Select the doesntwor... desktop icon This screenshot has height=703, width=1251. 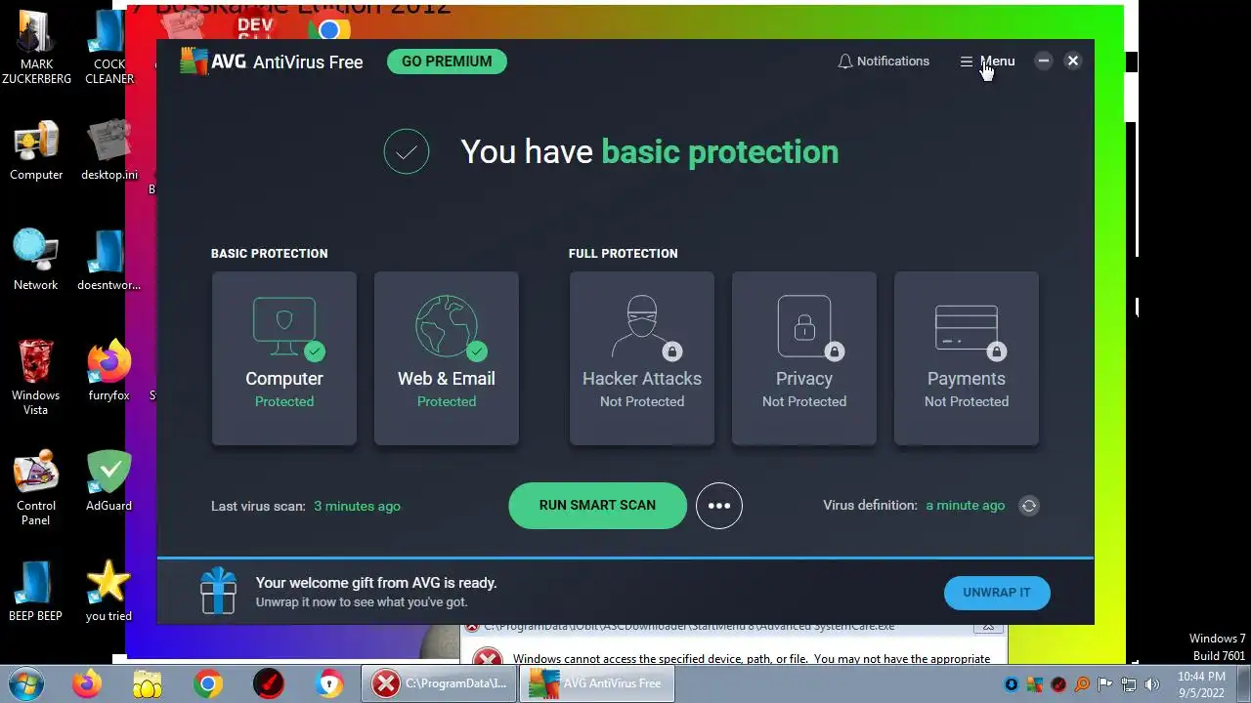(108, 260)
